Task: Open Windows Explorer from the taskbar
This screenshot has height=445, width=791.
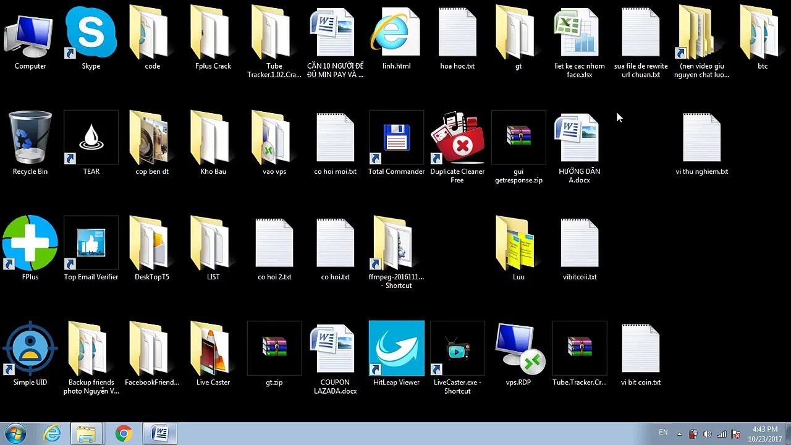Action: pyautogui.click(x=86, y=434)
